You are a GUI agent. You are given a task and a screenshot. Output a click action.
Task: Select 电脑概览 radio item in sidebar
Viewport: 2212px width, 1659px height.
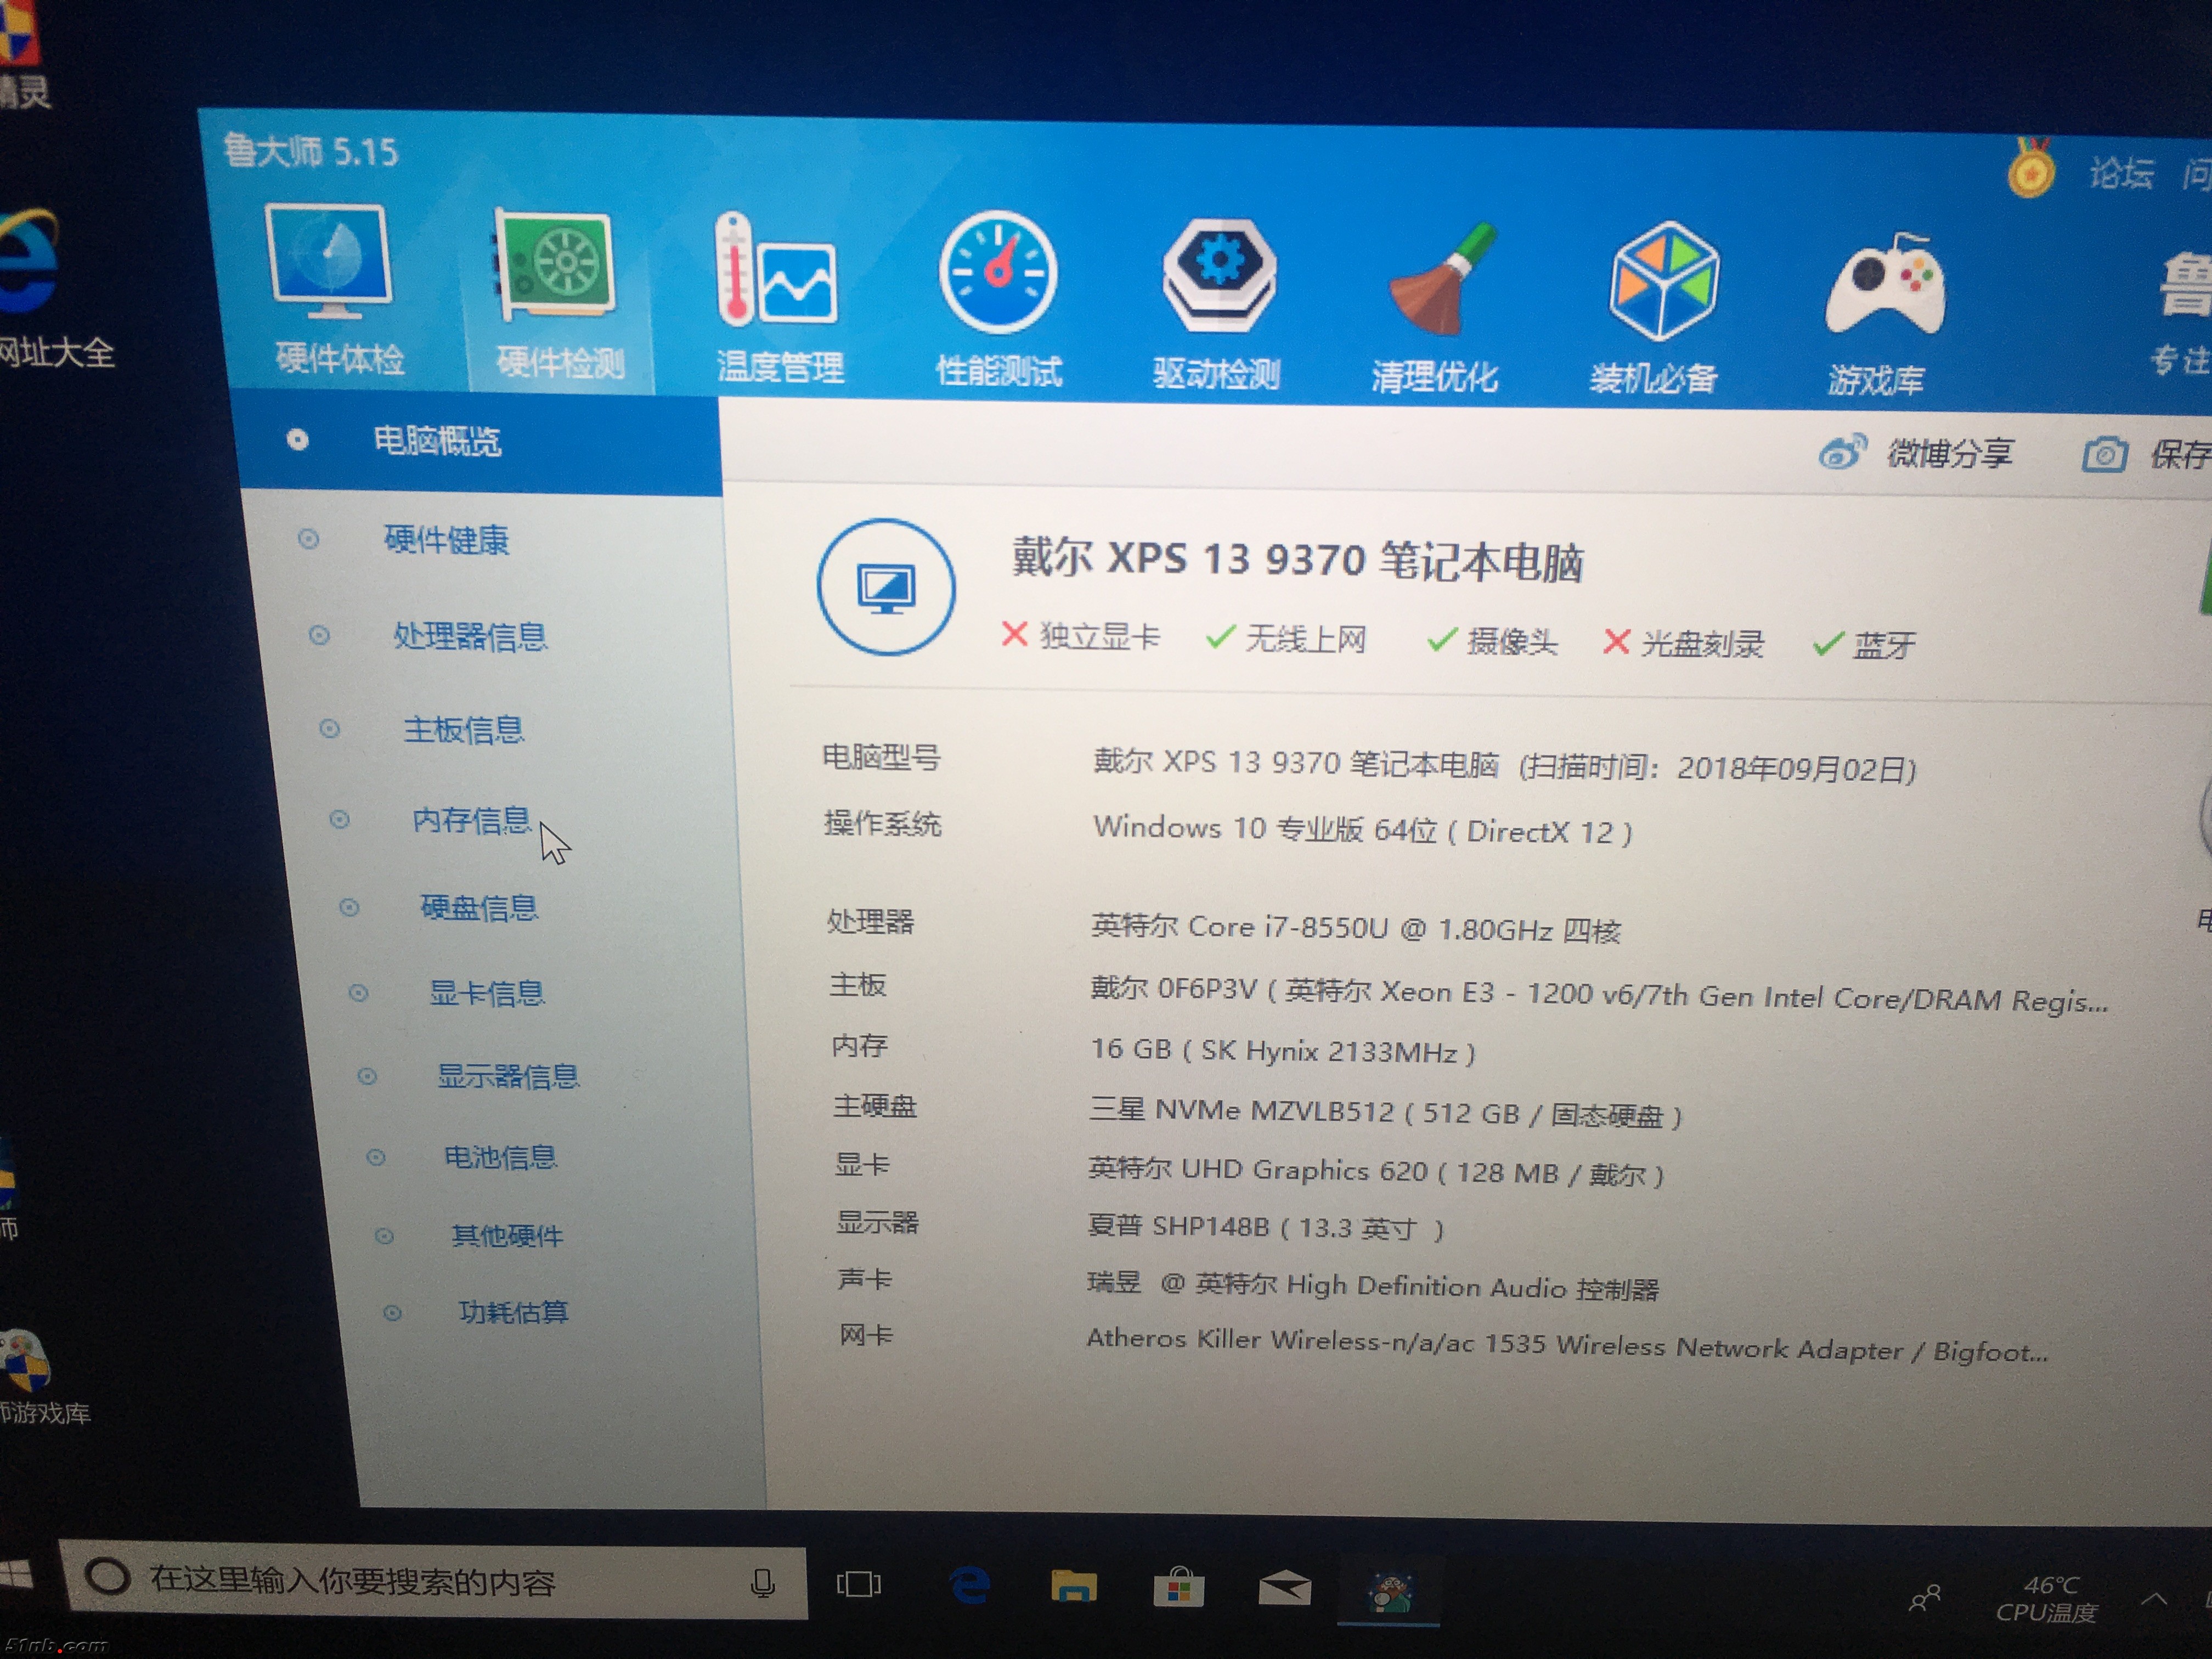pyautogui.click(x=297, y=440)
